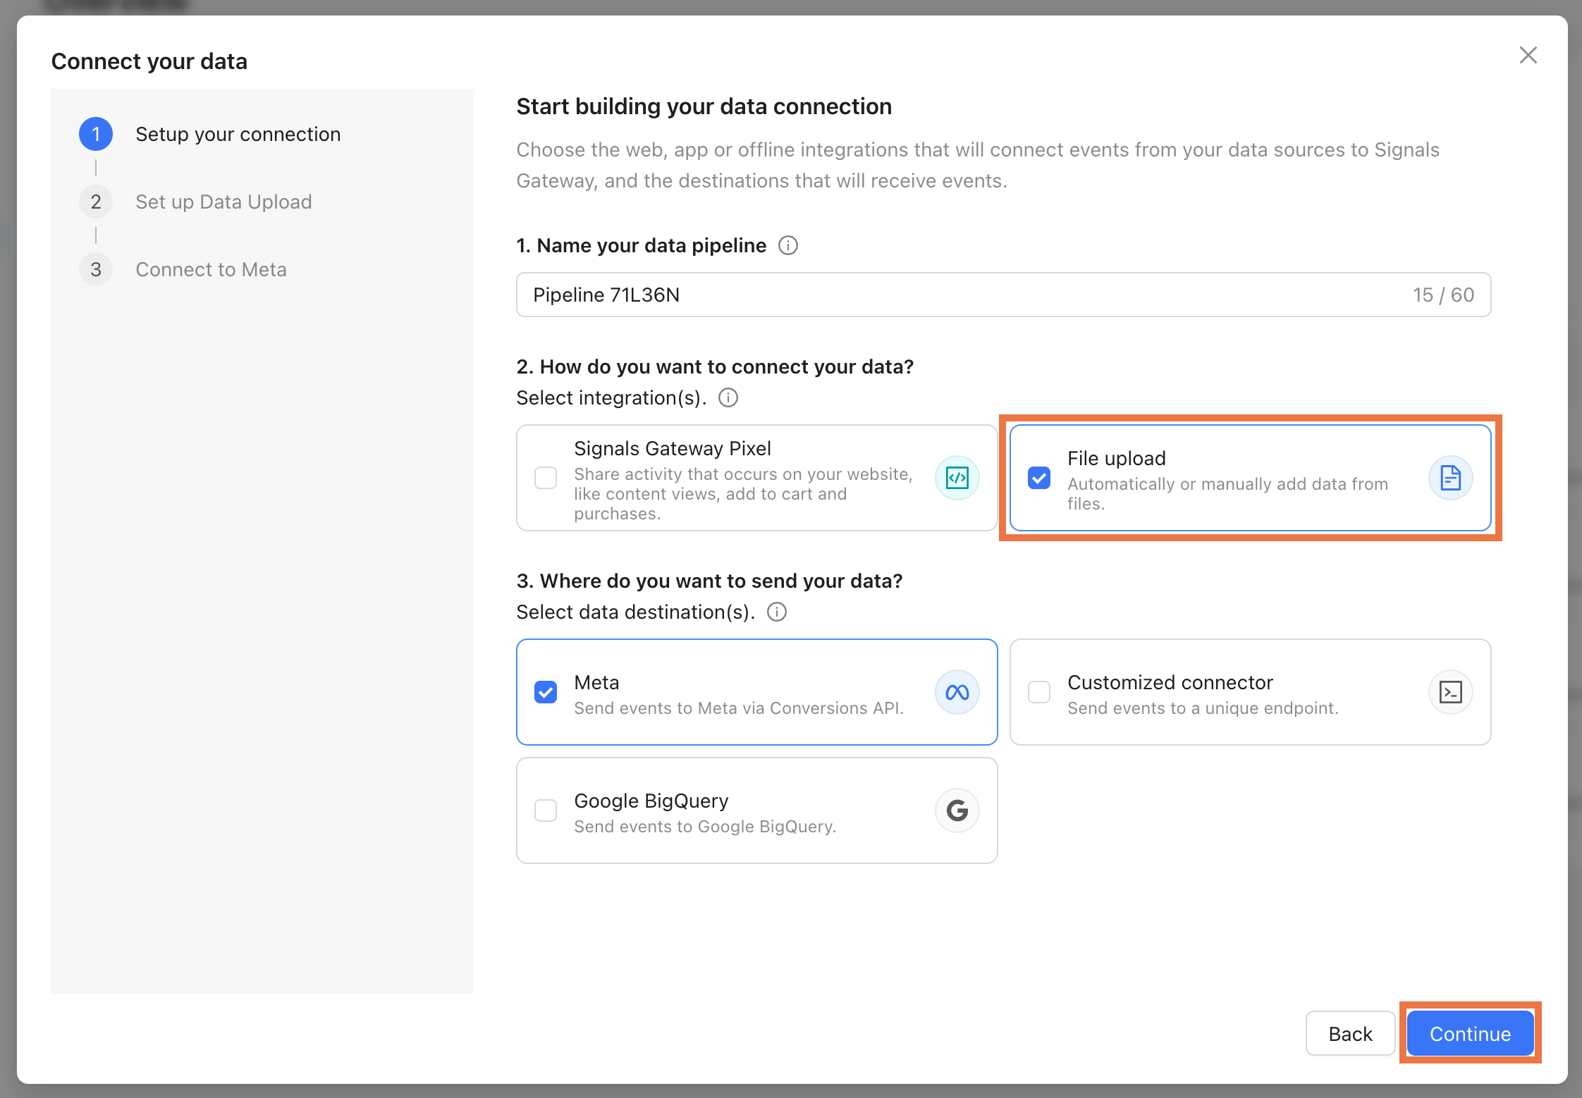Screen dimensions: 1582x1098
Task: Click the Google BigQuery card title
Action: [x=651, y=801]
